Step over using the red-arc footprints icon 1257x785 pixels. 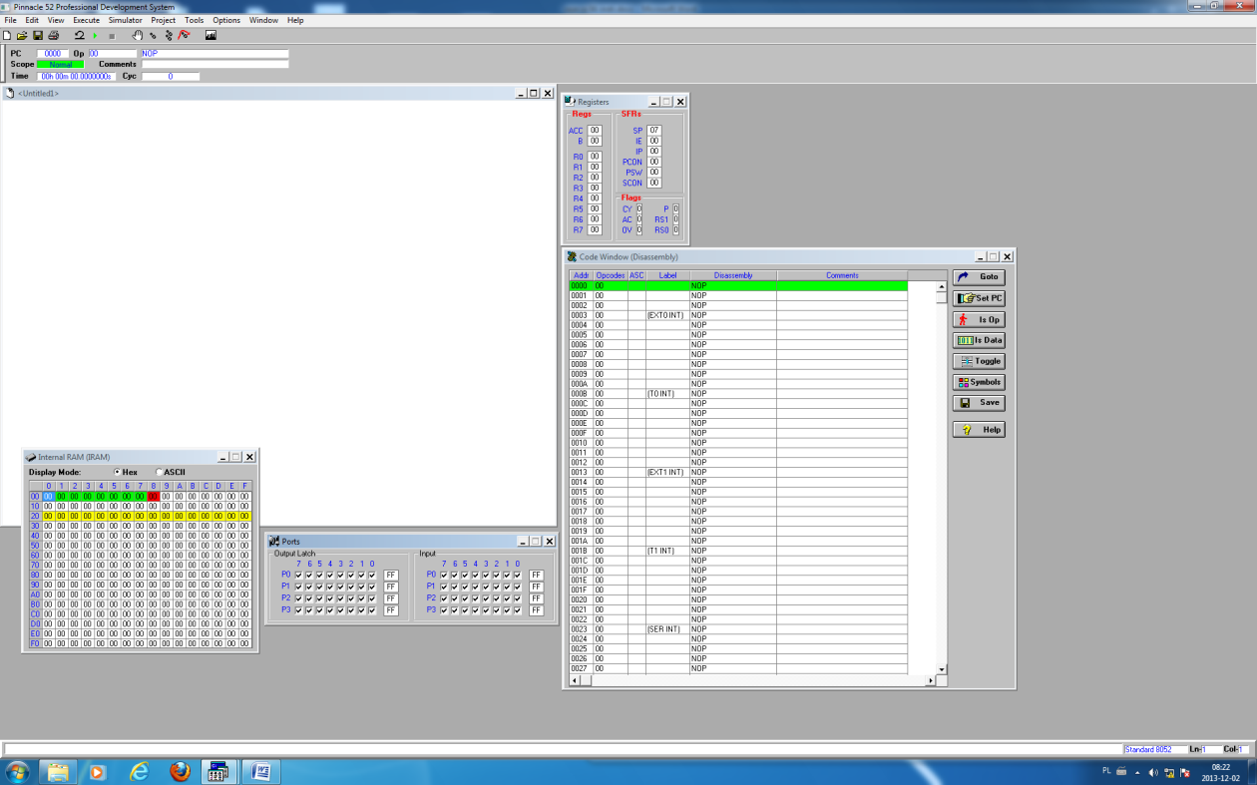pos(184,35)
